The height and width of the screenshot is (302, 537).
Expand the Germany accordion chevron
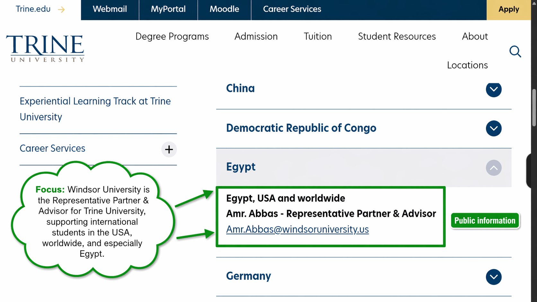click(x=494, y=277)
